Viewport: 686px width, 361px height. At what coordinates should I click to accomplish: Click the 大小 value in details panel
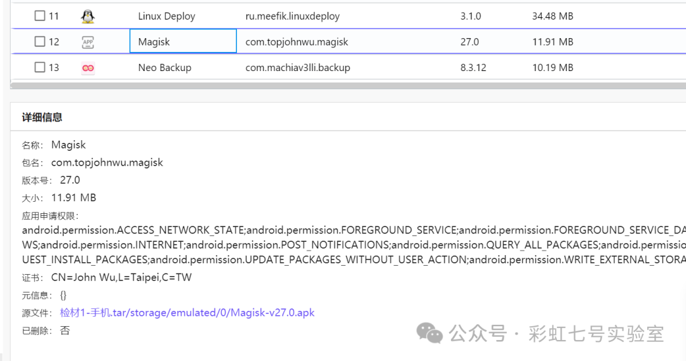coord(74,198)
